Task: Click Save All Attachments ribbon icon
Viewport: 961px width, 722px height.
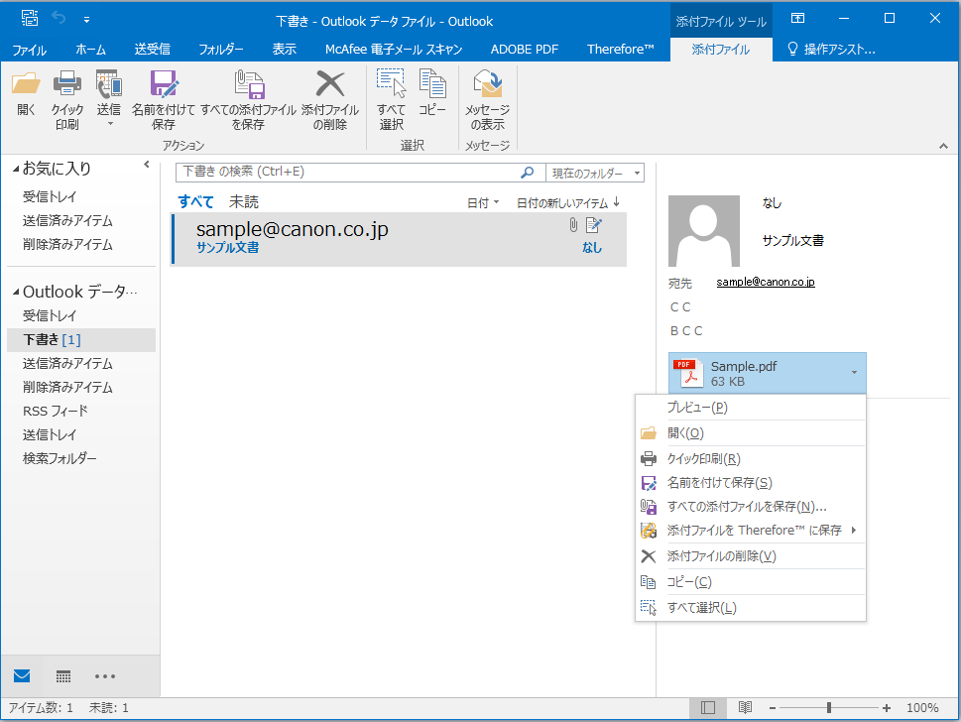Action: tap(248, 84)
